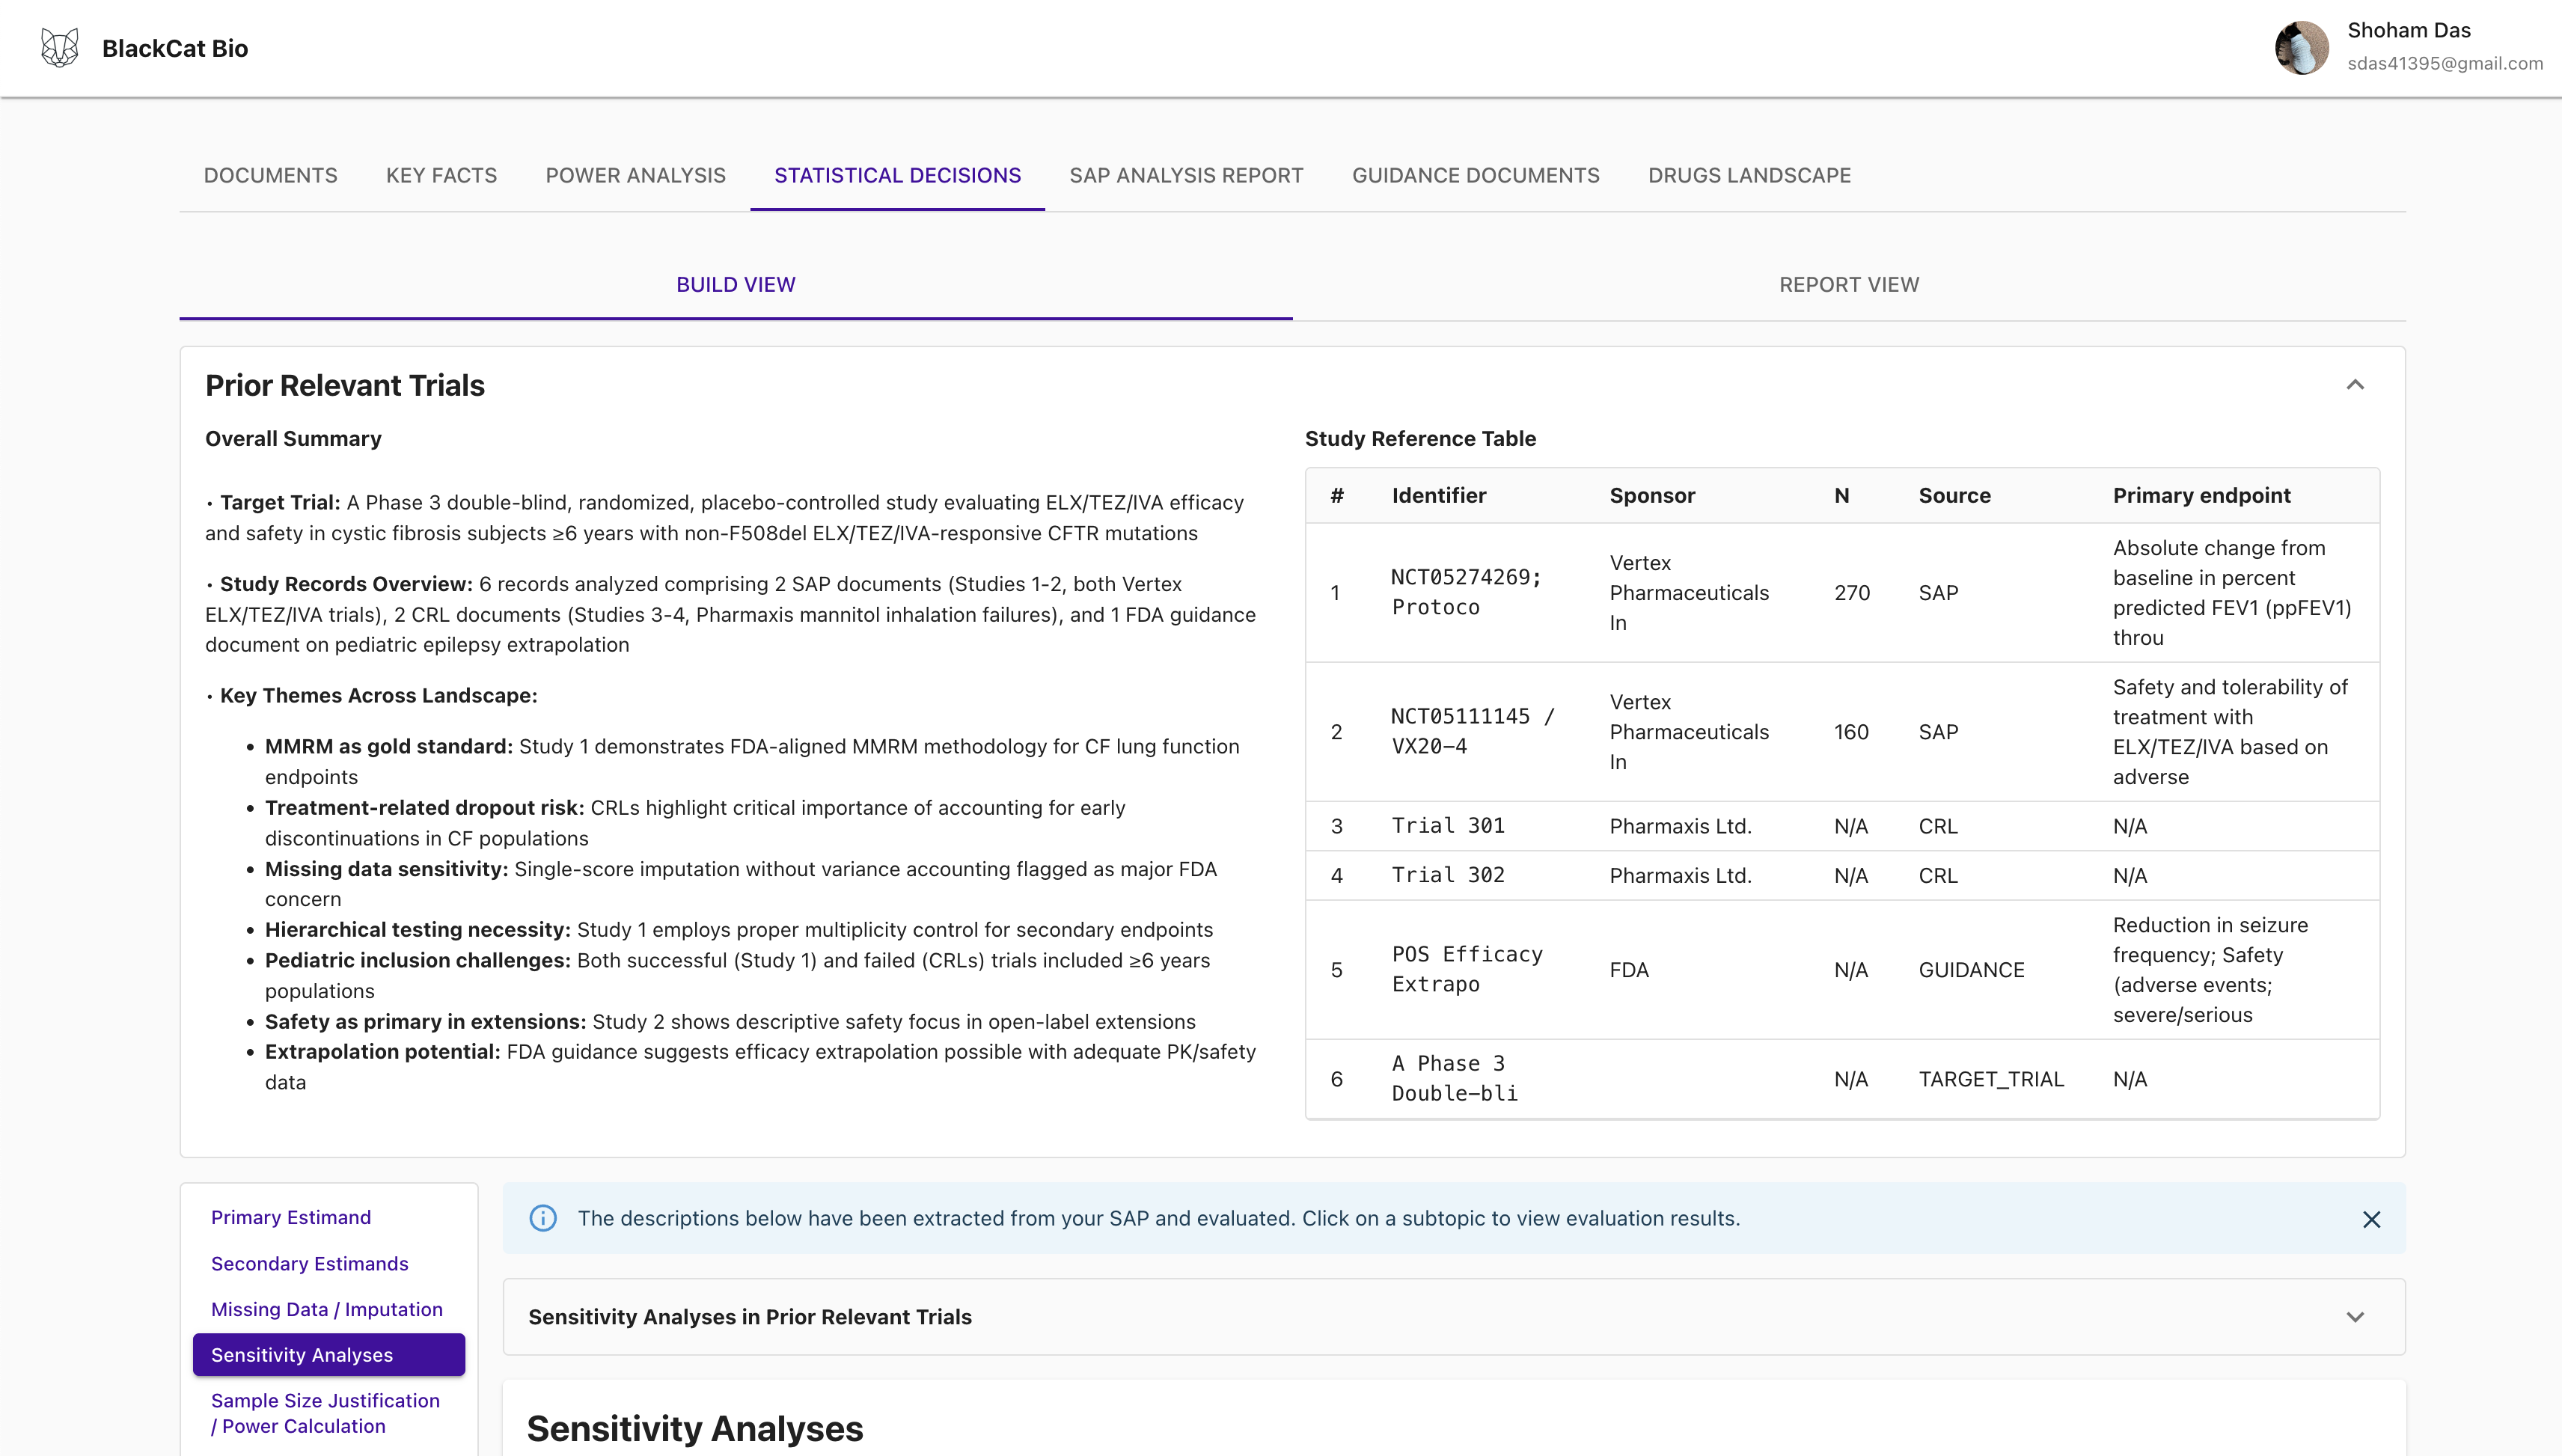Click the info icon in the blue banner
2562x1456 pixels.
(543, 1218)
